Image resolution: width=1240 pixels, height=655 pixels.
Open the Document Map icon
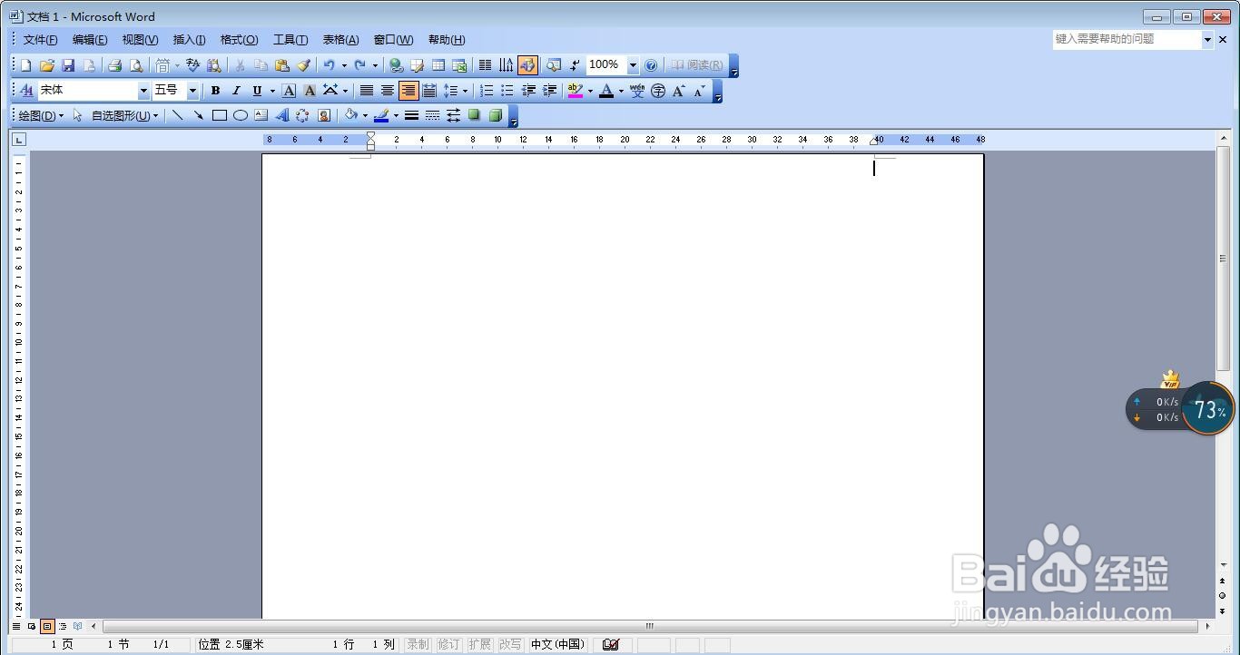point(553,65)
